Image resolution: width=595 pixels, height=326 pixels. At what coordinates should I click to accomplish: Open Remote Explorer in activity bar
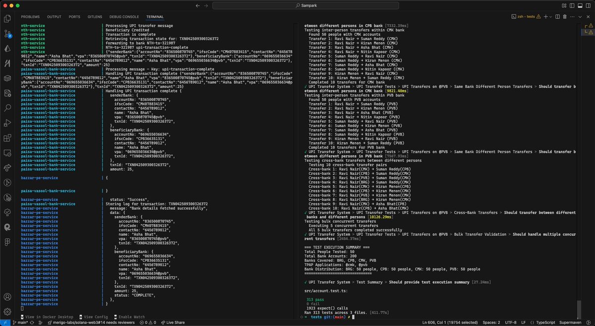7,153
